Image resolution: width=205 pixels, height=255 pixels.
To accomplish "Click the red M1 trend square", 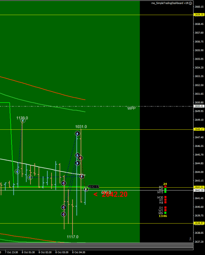I will (x=165, y=186).
